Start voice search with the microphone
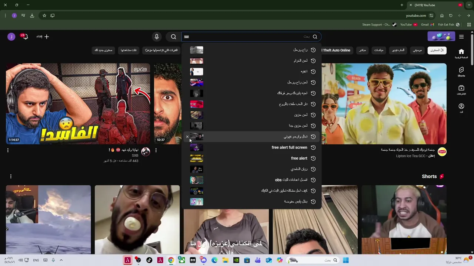 157,37
